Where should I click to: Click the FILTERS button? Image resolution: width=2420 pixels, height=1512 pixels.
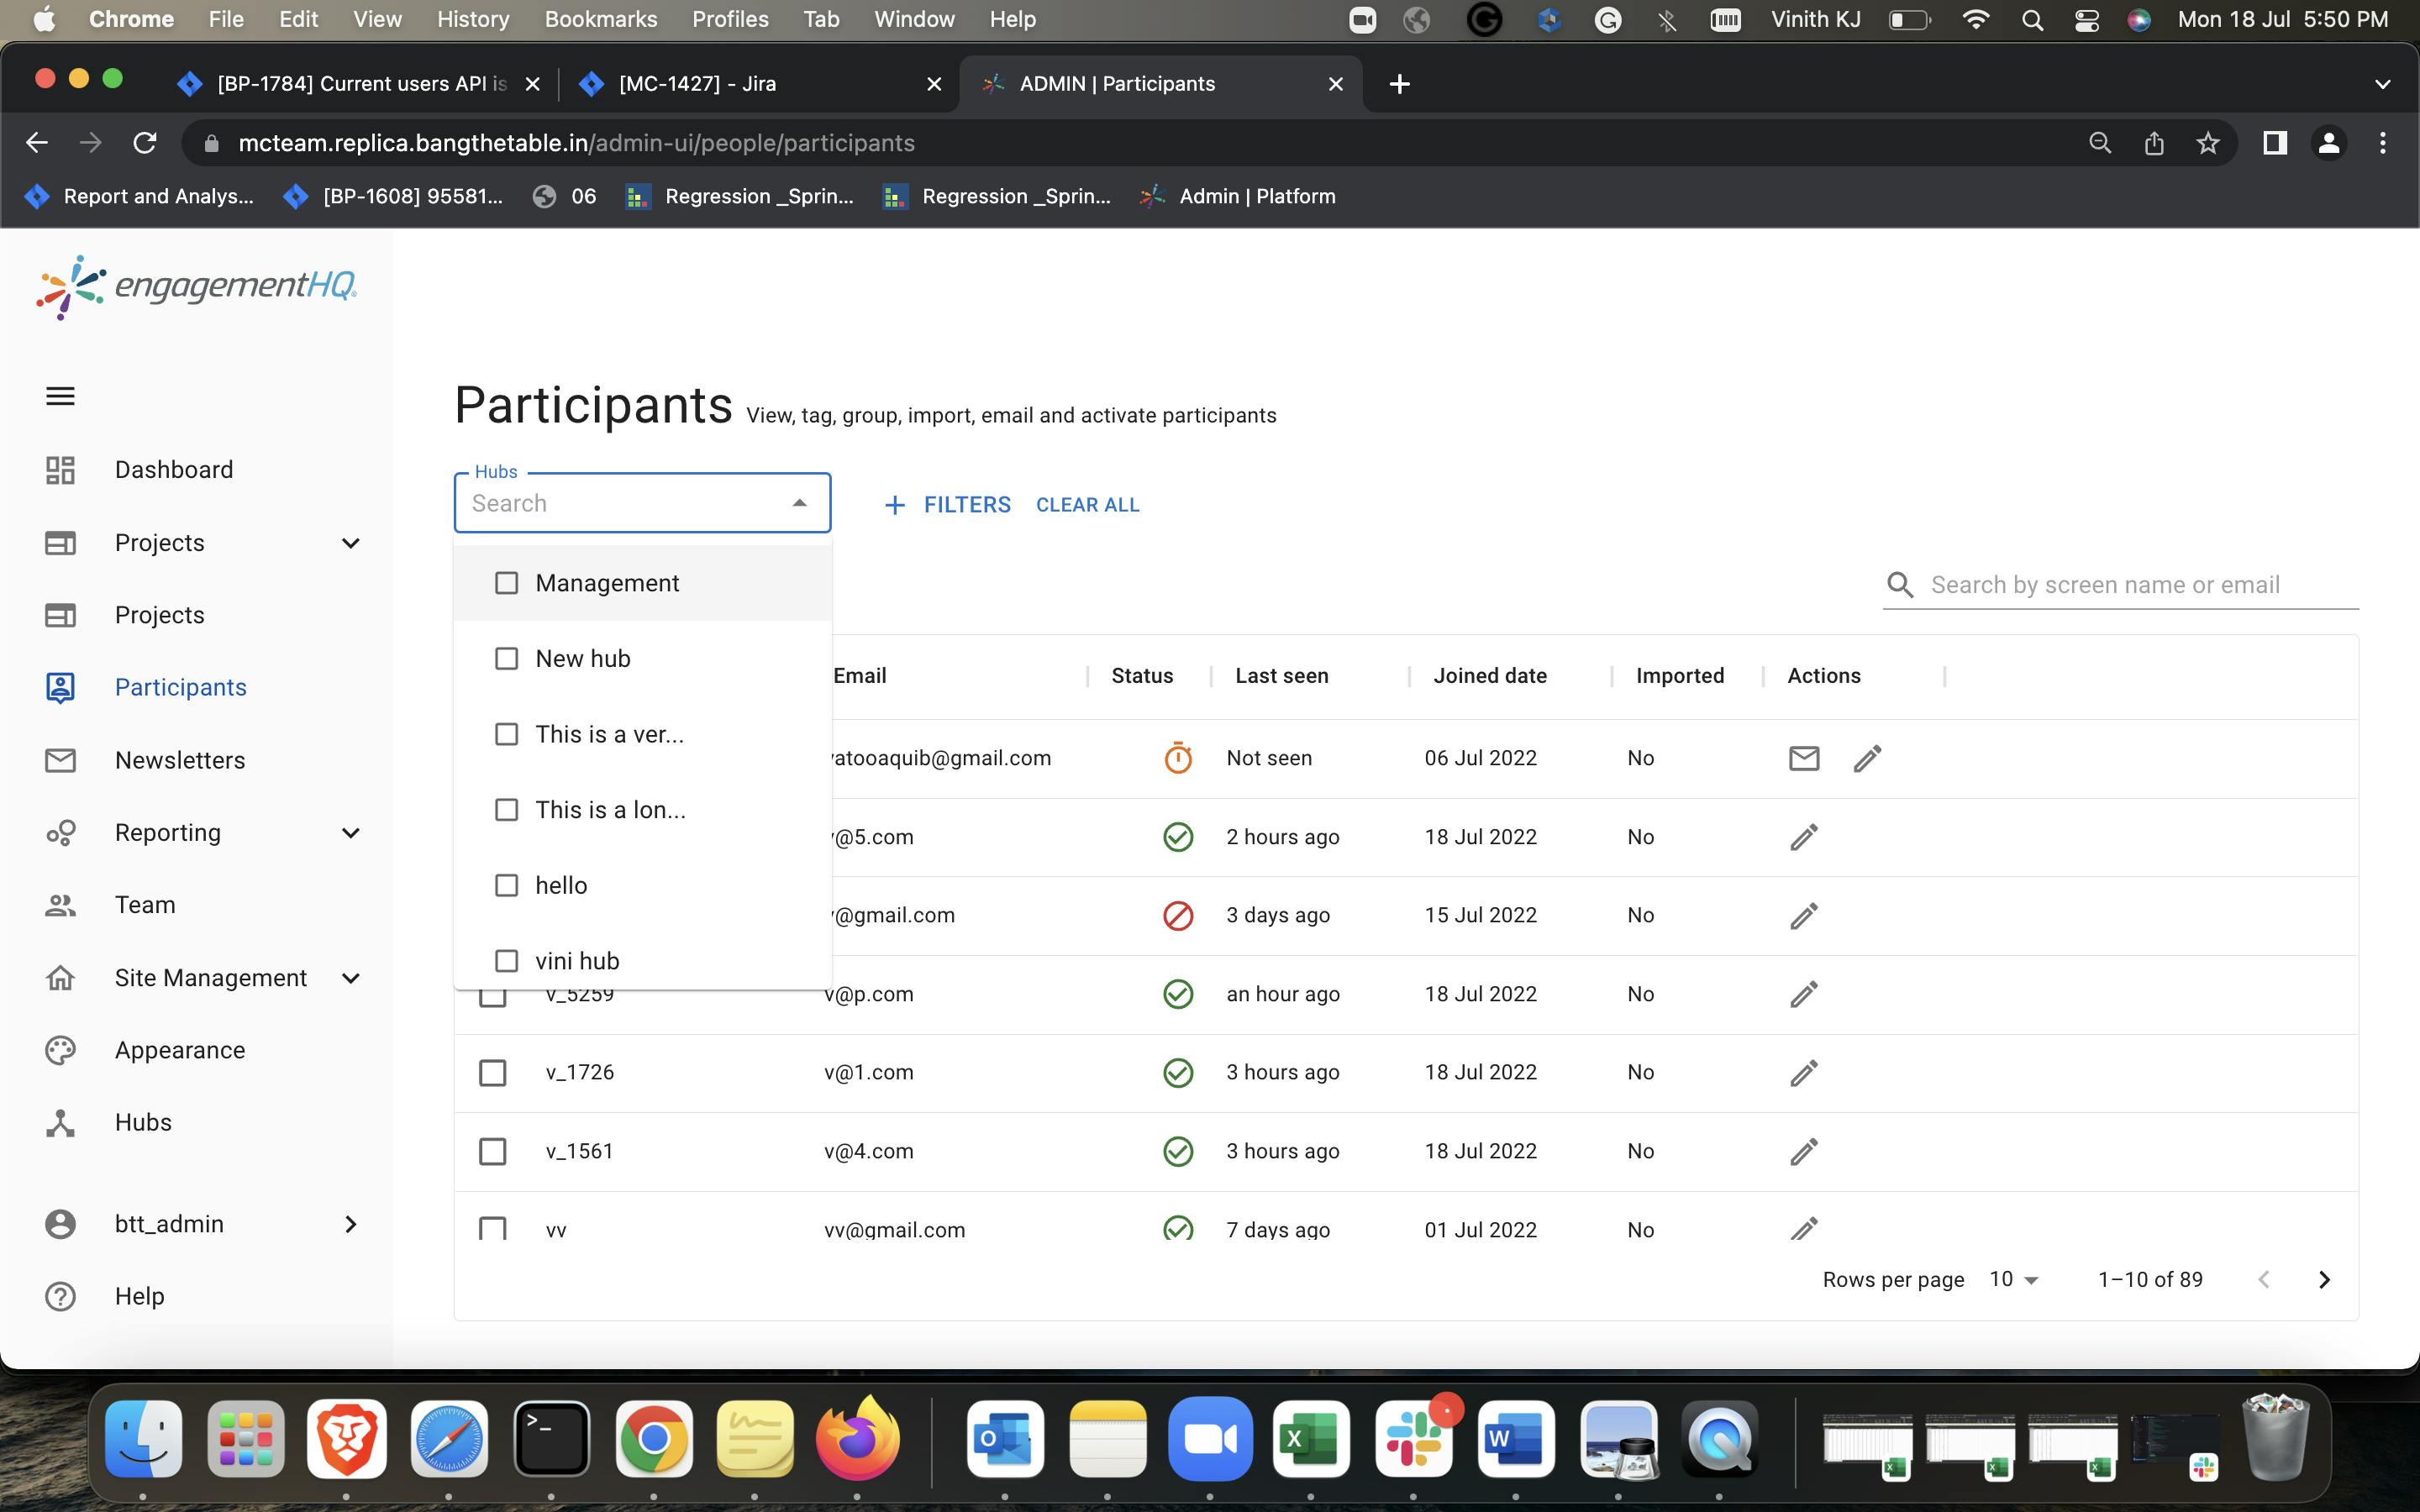(x=948, y=505)
